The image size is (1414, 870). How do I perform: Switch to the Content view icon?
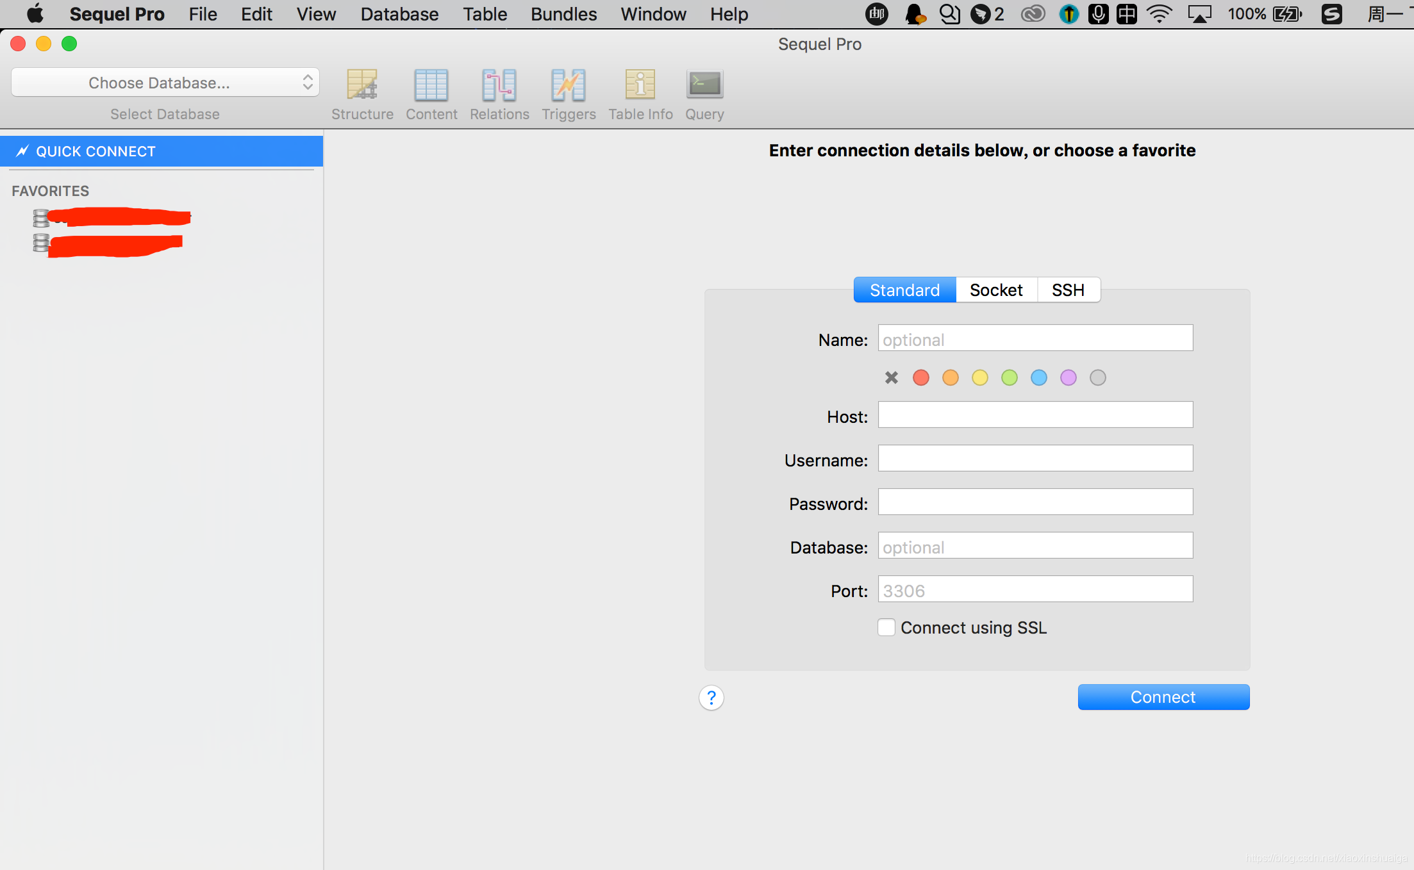coord(431,85)
